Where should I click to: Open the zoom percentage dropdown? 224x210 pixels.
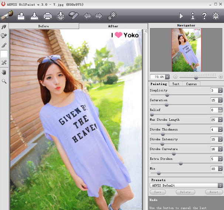(167, 77)
